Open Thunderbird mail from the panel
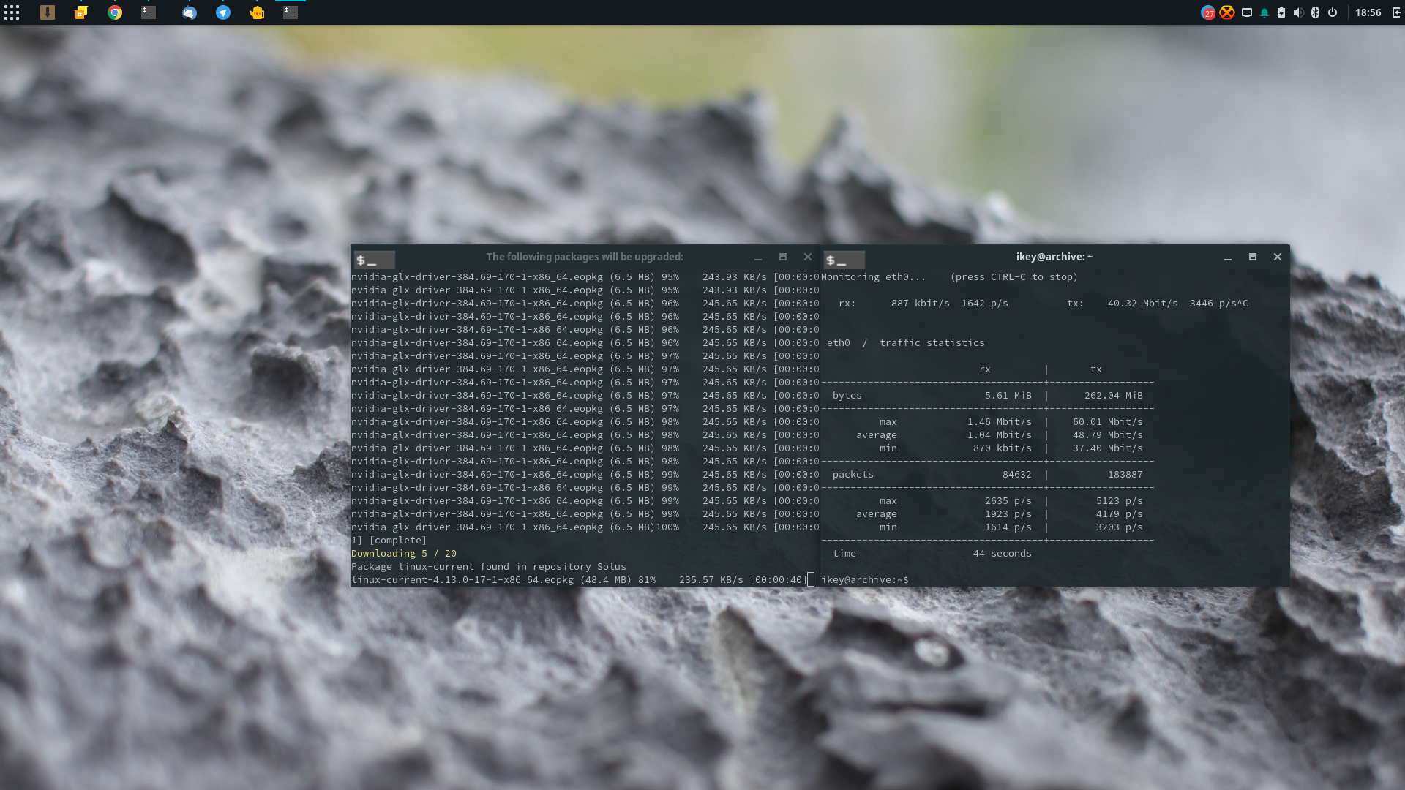This screenshot has width=1405, height=790. [190, 12]
